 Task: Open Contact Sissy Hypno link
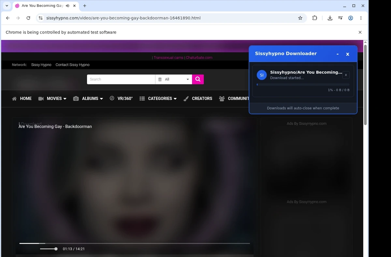[x=72, y=65]
